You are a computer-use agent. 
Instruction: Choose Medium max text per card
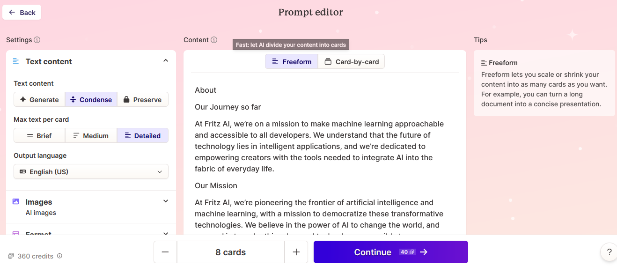coord(91,135)
